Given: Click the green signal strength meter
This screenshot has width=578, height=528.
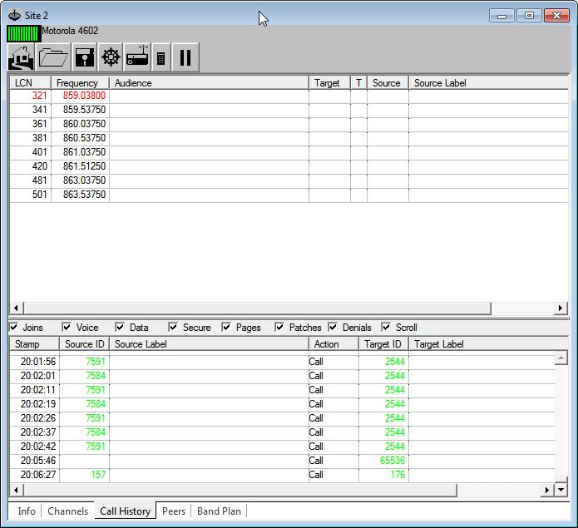Looking at the screenshot, I should coord(23,33).
